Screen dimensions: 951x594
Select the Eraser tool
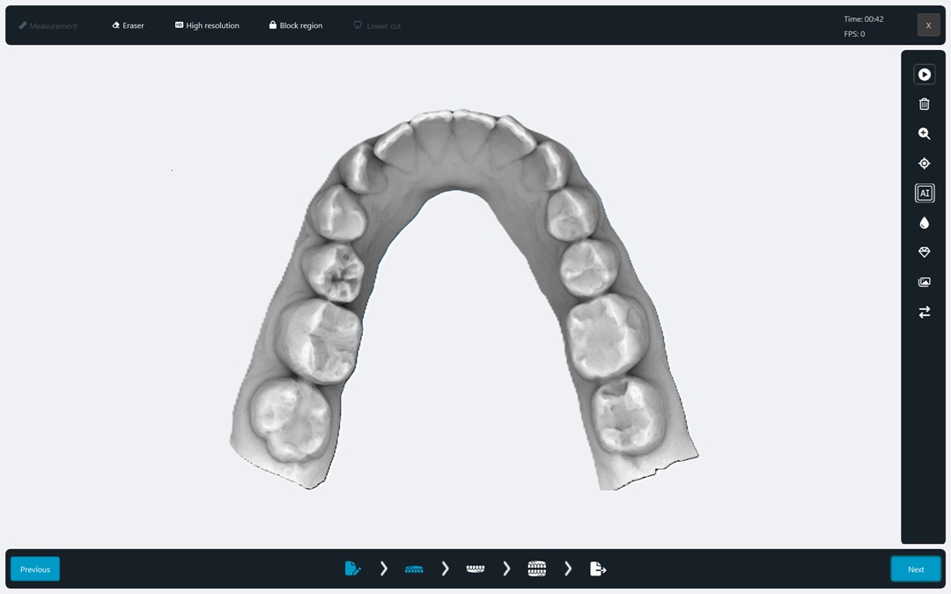click(128, 26)
